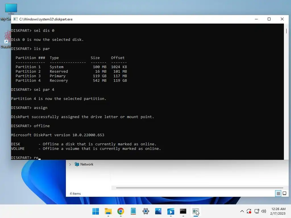Click the diskpart taskbar icon
The height and width of the screenshot is (218, 291).
click(x=196, y=211)
